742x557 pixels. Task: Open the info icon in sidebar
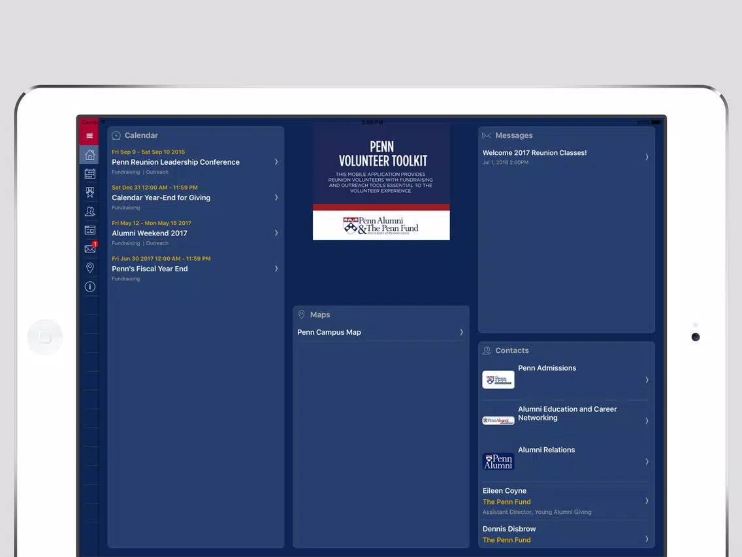point(89,286)
